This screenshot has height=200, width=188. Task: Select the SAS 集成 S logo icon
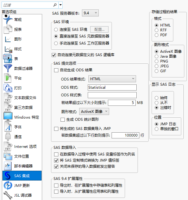point(8,176)
